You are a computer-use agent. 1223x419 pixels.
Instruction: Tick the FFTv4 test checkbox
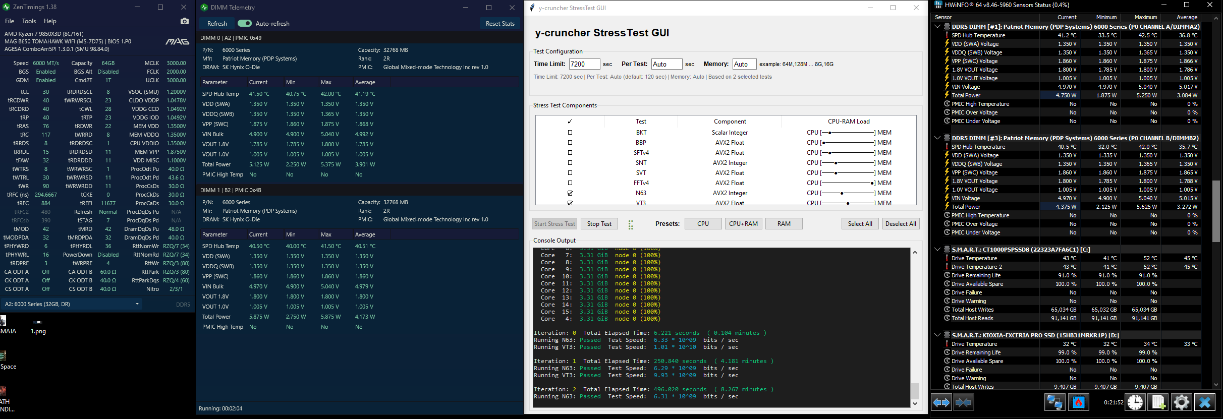coord(570,183)
